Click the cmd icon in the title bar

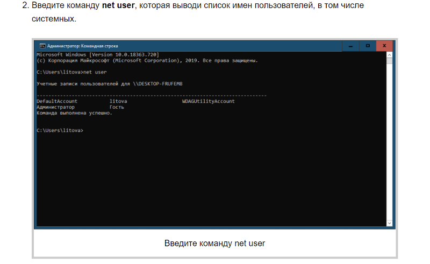42,46
